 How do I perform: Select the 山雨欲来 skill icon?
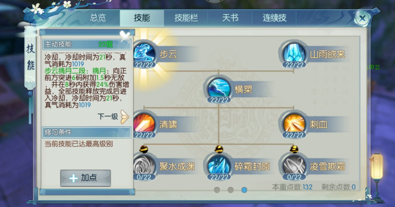(294, 53)
